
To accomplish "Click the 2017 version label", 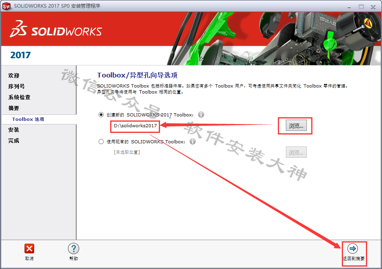I will tap(21, 55).
